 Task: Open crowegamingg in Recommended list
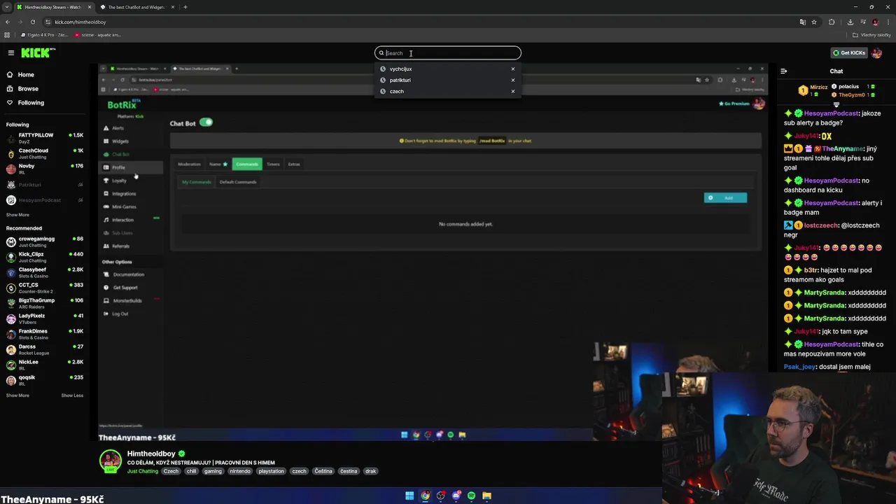[x=45, y=241]
